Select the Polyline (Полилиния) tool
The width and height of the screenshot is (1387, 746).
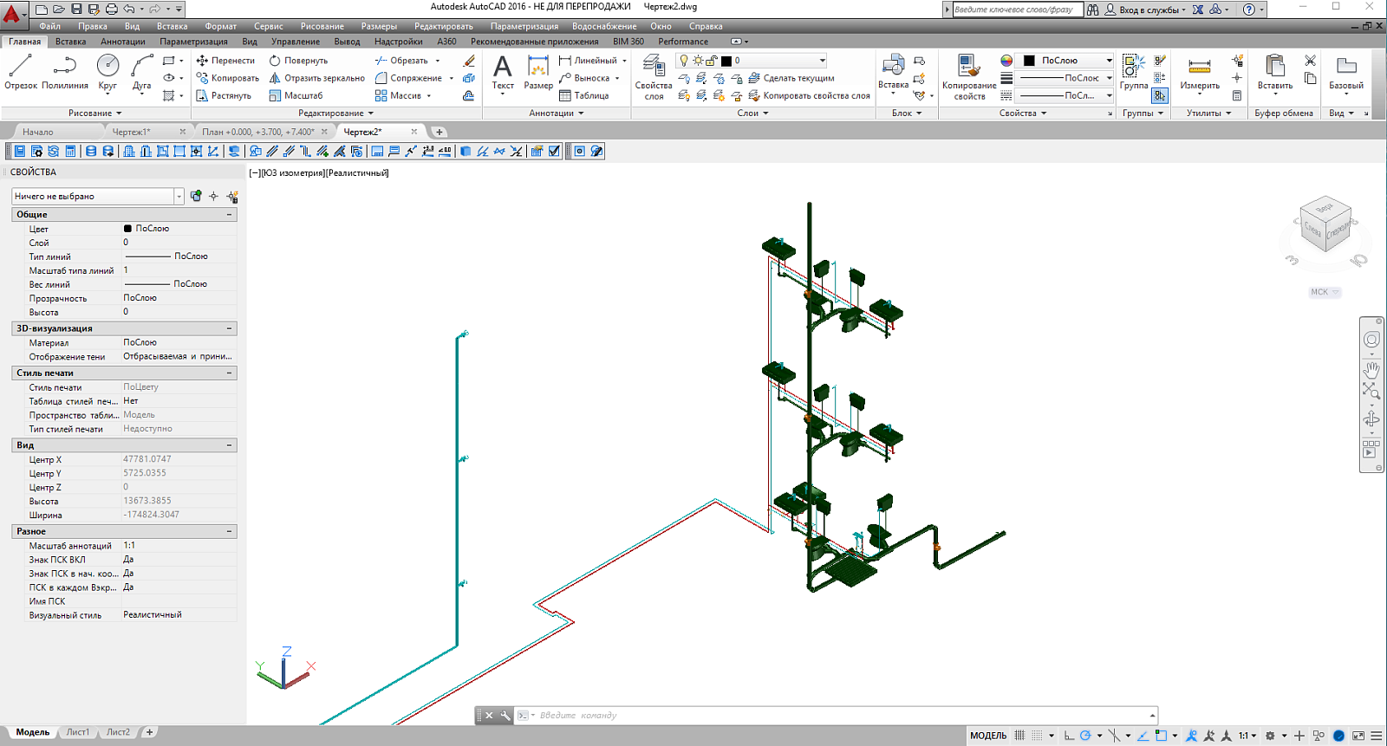click(65, 71)
